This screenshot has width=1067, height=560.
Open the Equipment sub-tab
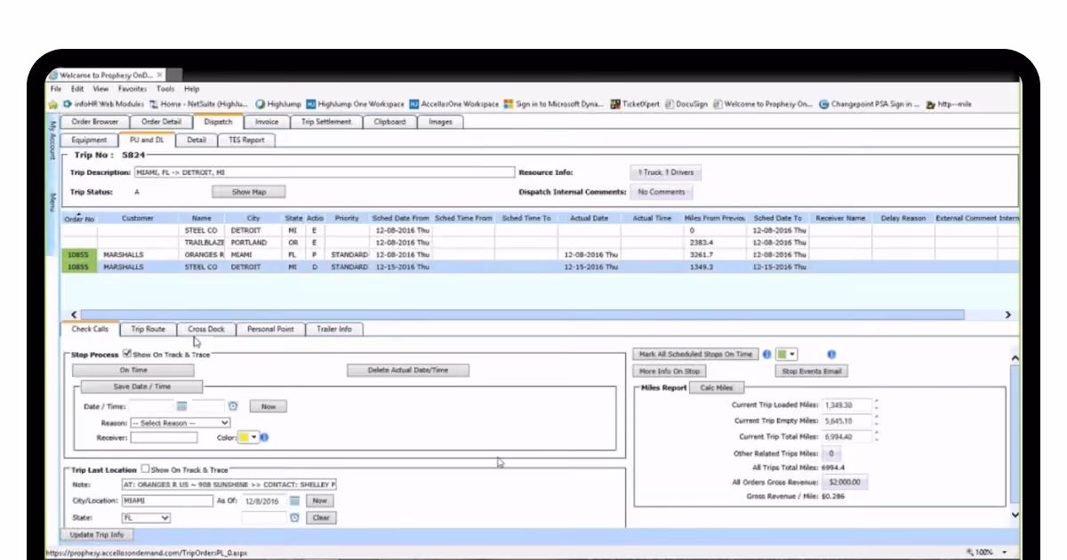tap(90, 140)
